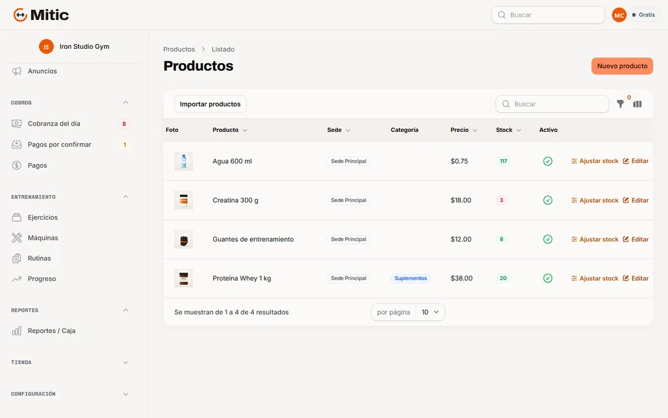Click the Creatina stock badge showing 3

pos(502,201)
